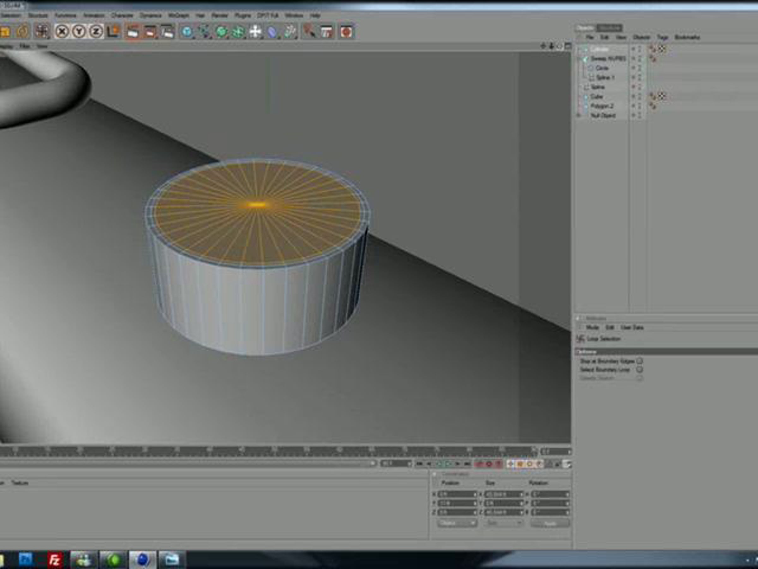
Task: Enable Stop at Boundary Edges checkbox
Action: [x=640, y=361]
